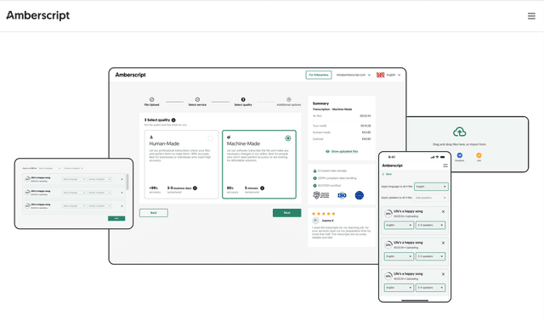Click info icon beside 3-5 business days
544x325 pixels.
coord(195,188)
